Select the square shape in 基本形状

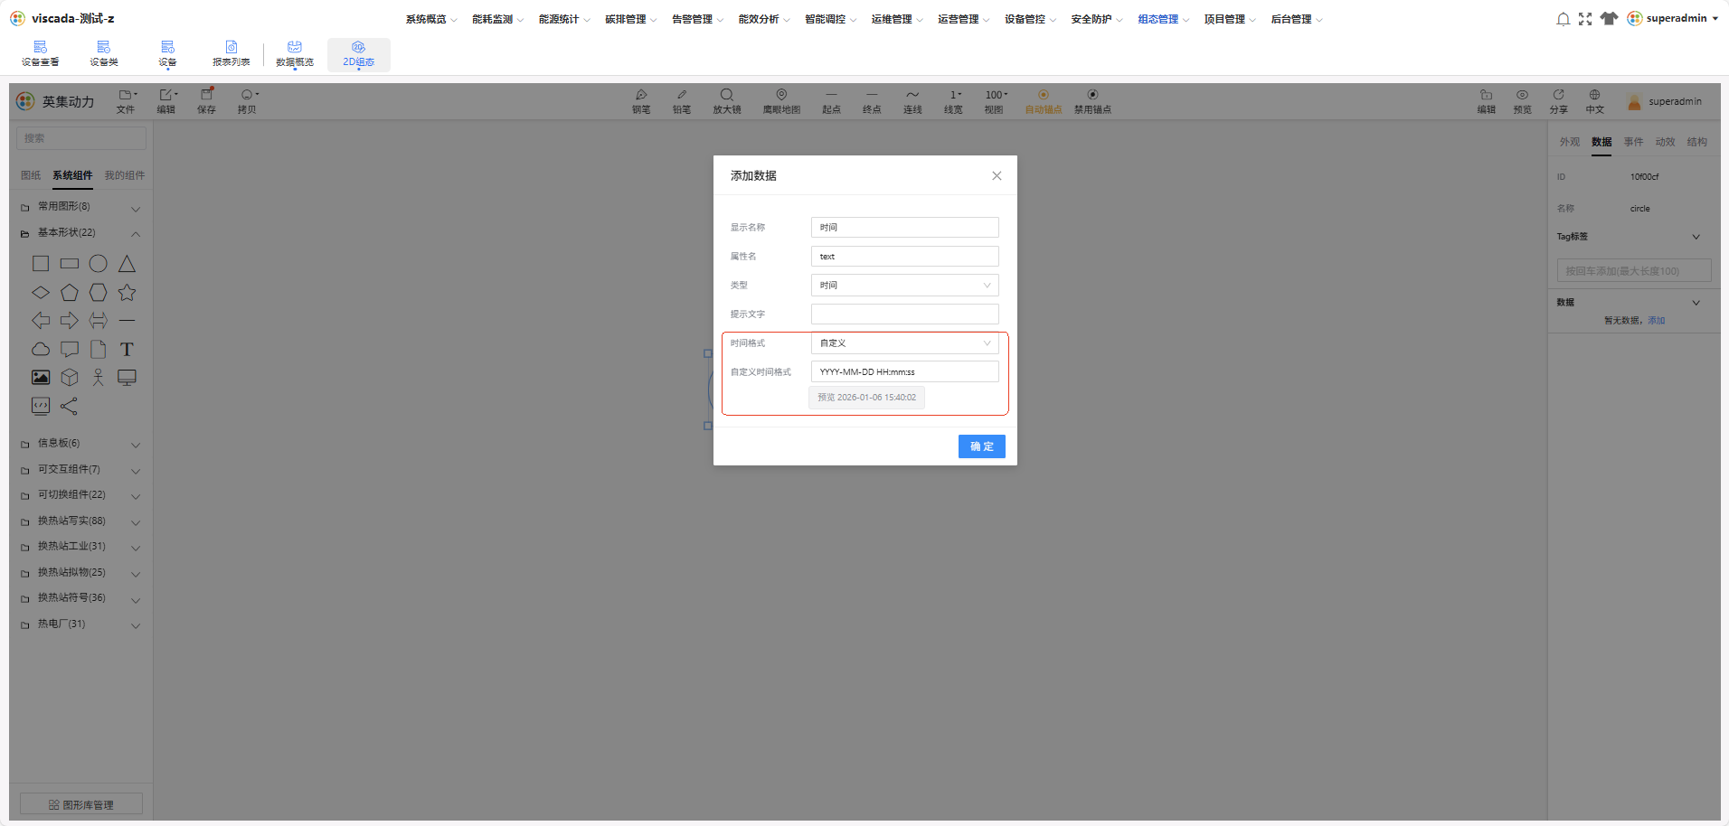[x=41, y=264]
